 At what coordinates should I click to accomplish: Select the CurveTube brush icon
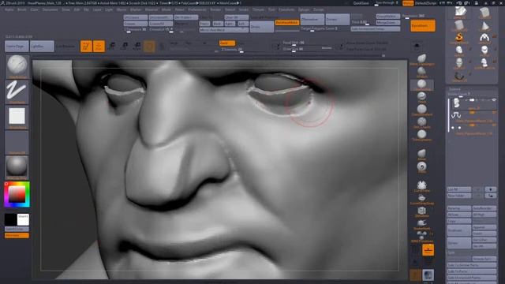421,186
